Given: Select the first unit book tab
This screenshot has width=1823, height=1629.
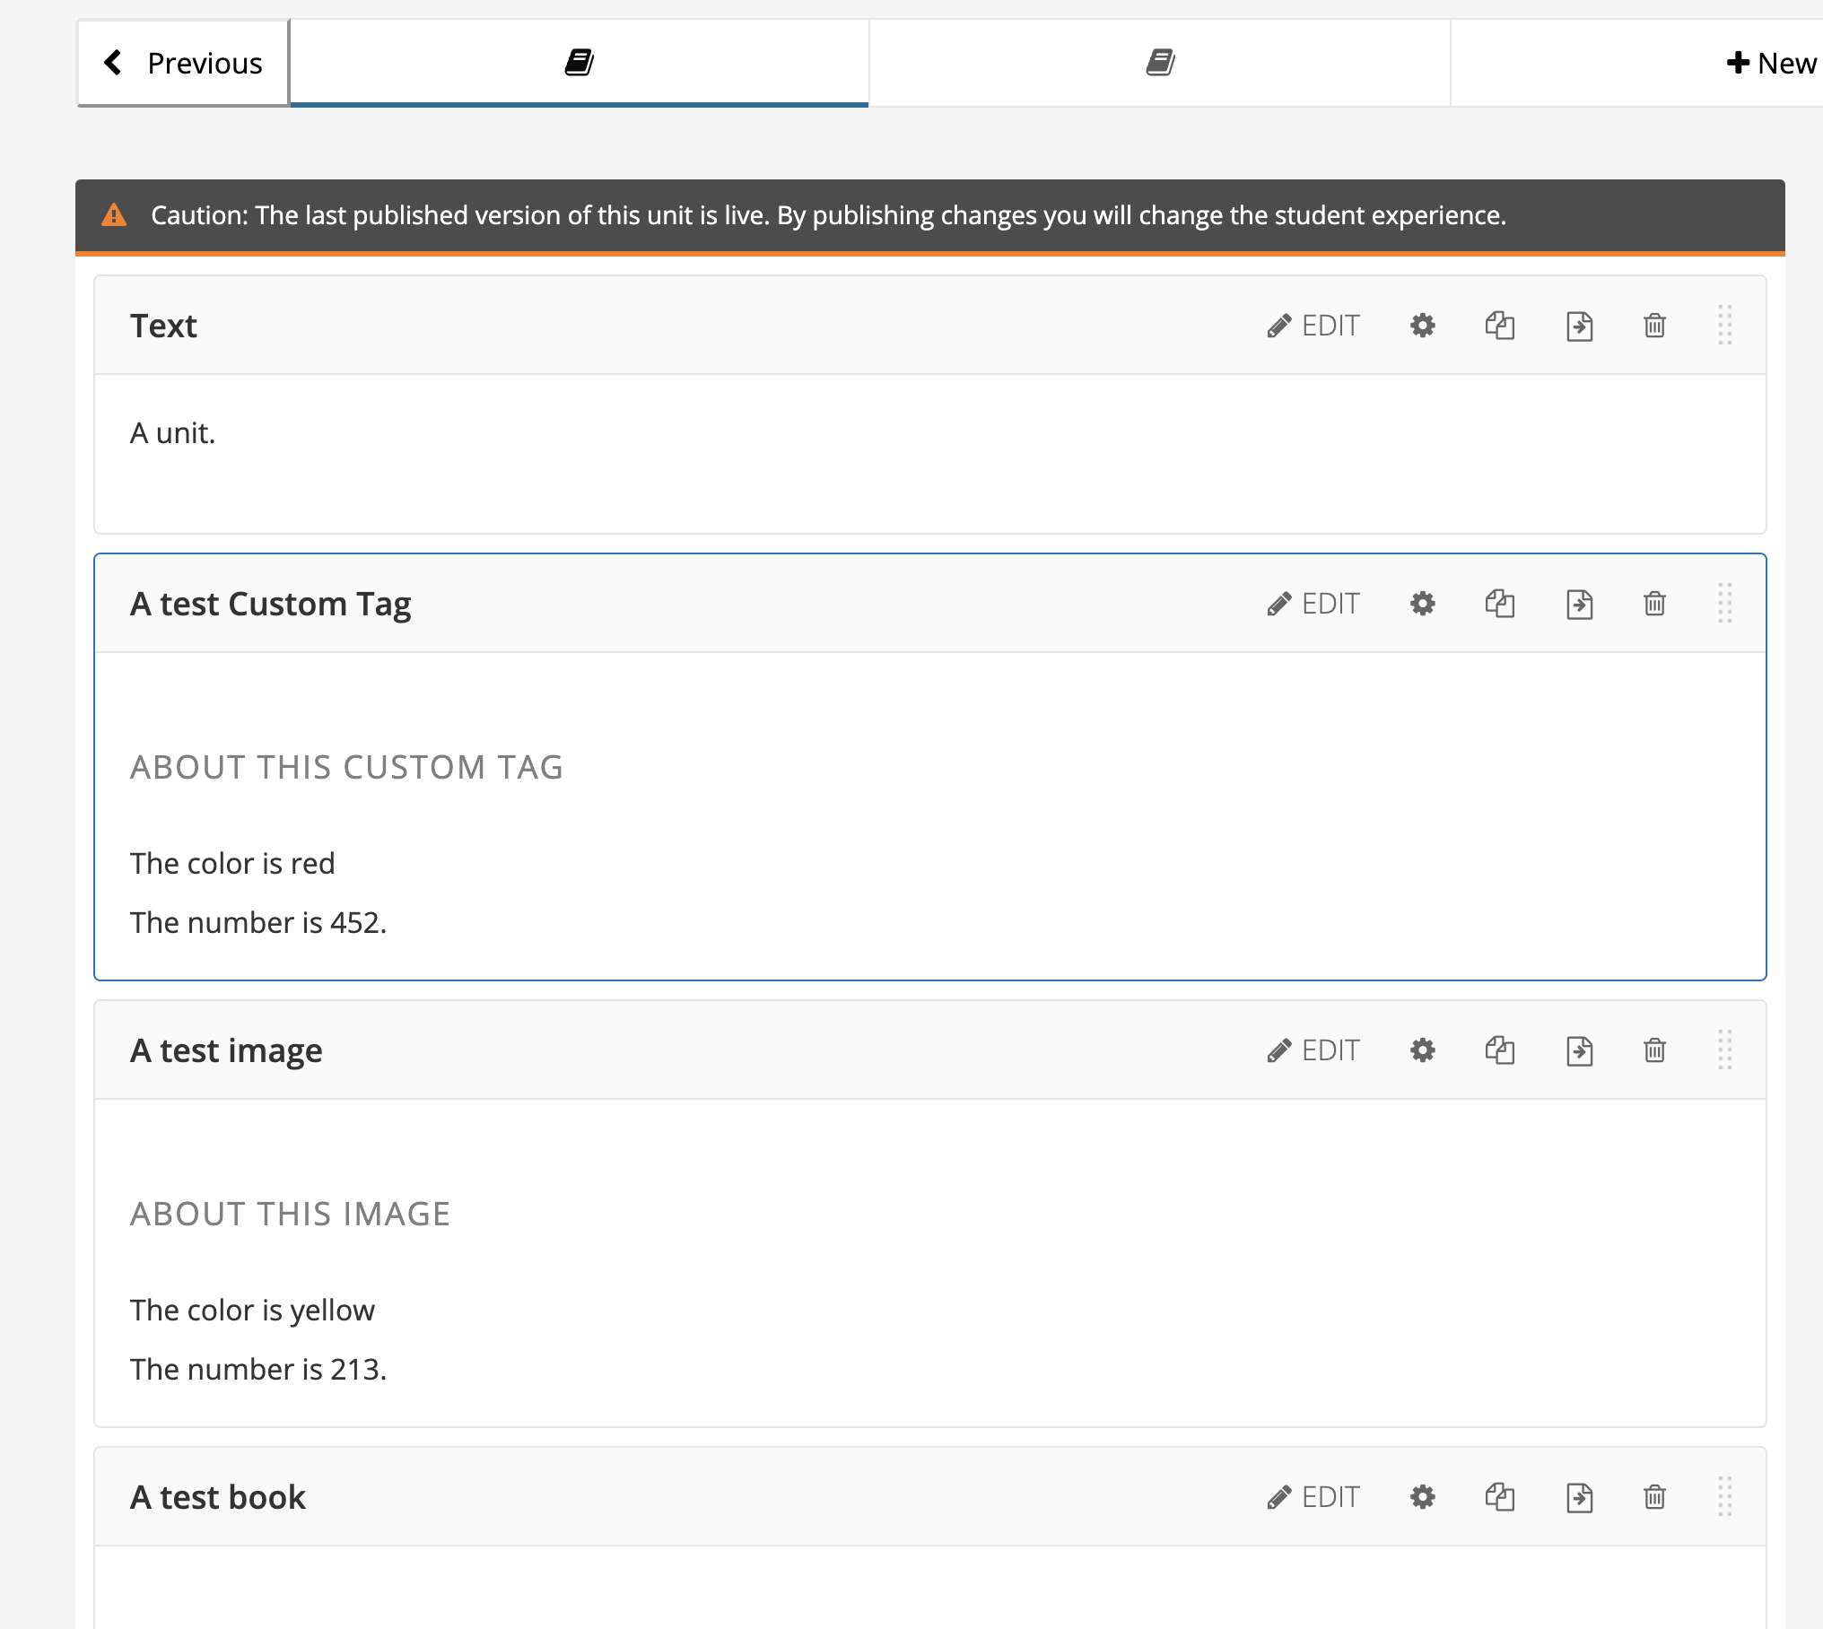Looking at the screenshot, I should (x=579, y=63).
